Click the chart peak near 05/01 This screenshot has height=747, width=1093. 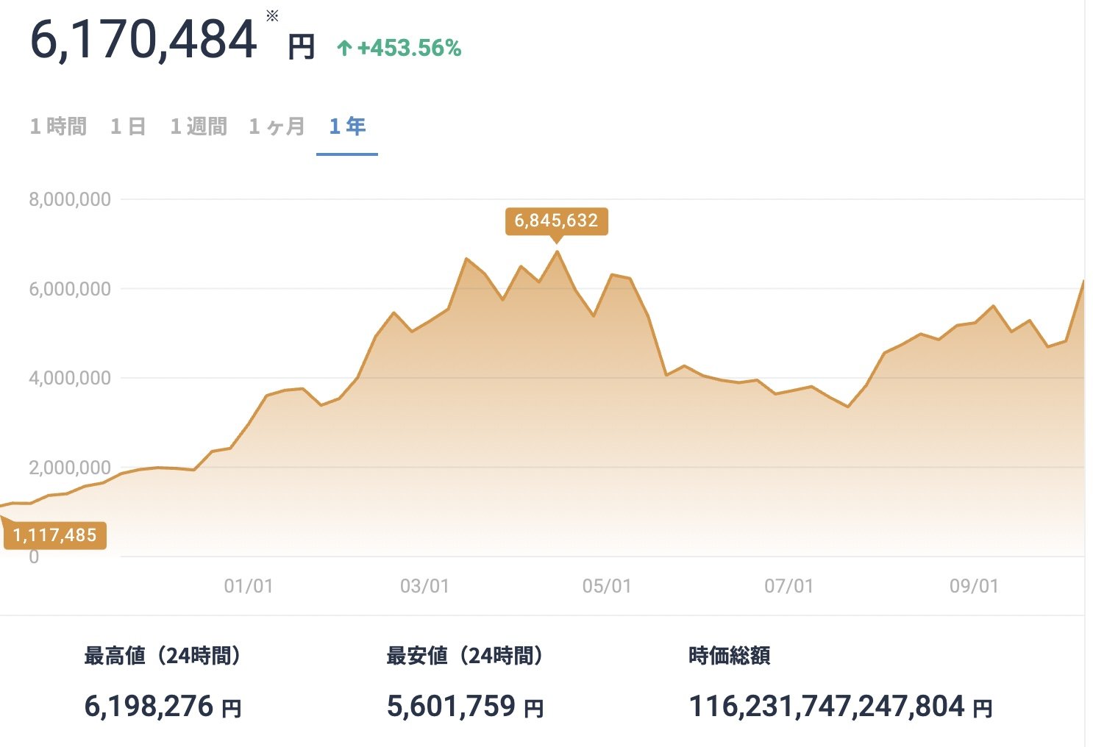557,252
